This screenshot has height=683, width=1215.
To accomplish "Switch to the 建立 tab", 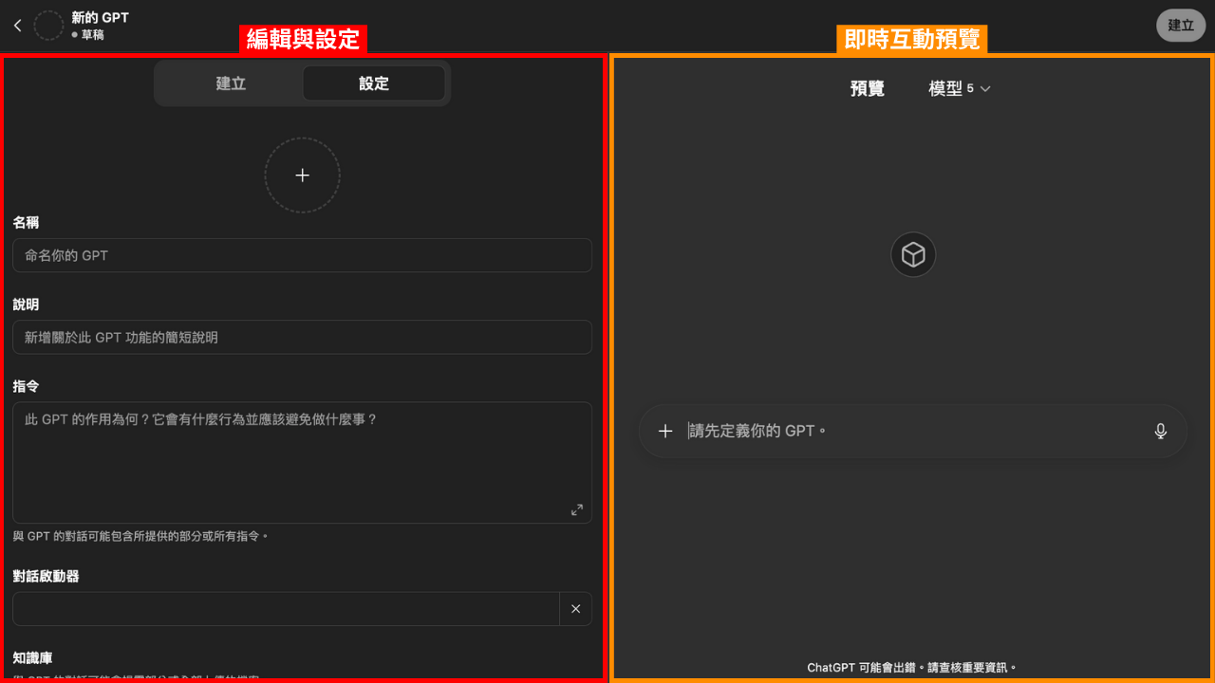I will [231, 83].
